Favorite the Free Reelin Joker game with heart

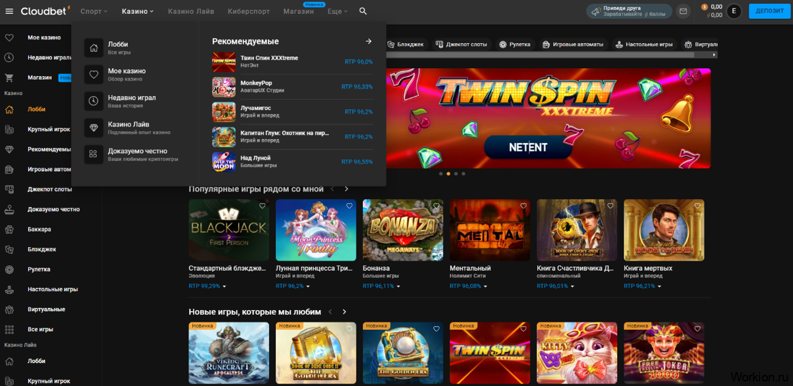coord(697,328)
